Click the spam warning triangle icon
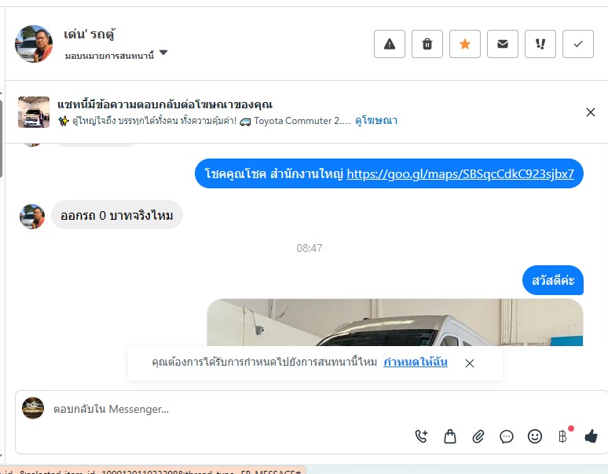 pos(390,44)
